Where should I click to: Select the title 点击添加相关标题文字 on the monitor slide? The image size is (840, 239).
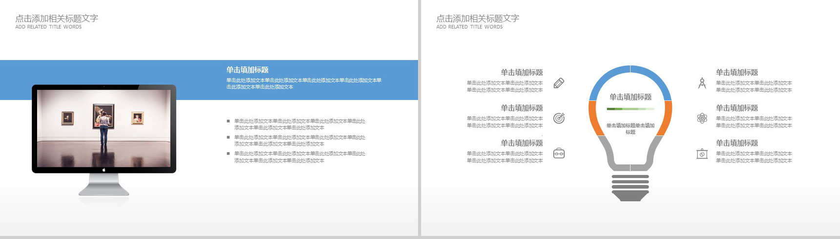point(57,19)
